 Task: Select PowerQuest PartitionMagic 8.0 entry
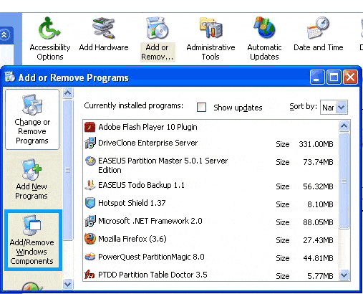pos(210,257)
